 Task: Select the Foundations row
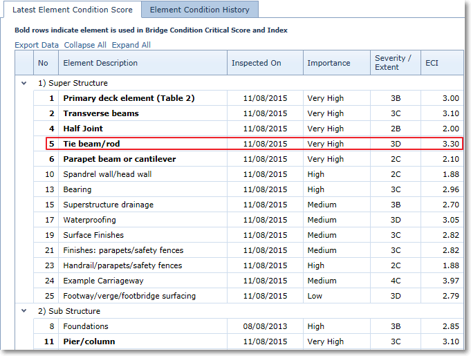pos(248,326)
